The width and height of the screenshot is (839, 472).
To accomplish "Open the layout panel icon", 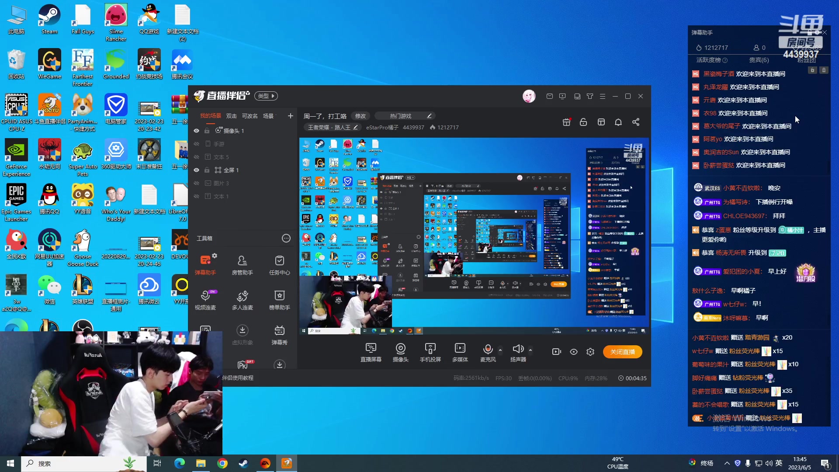I will tap(601, 122).
